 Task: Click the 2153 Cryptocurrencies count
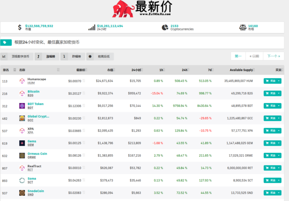pos(174,26)
